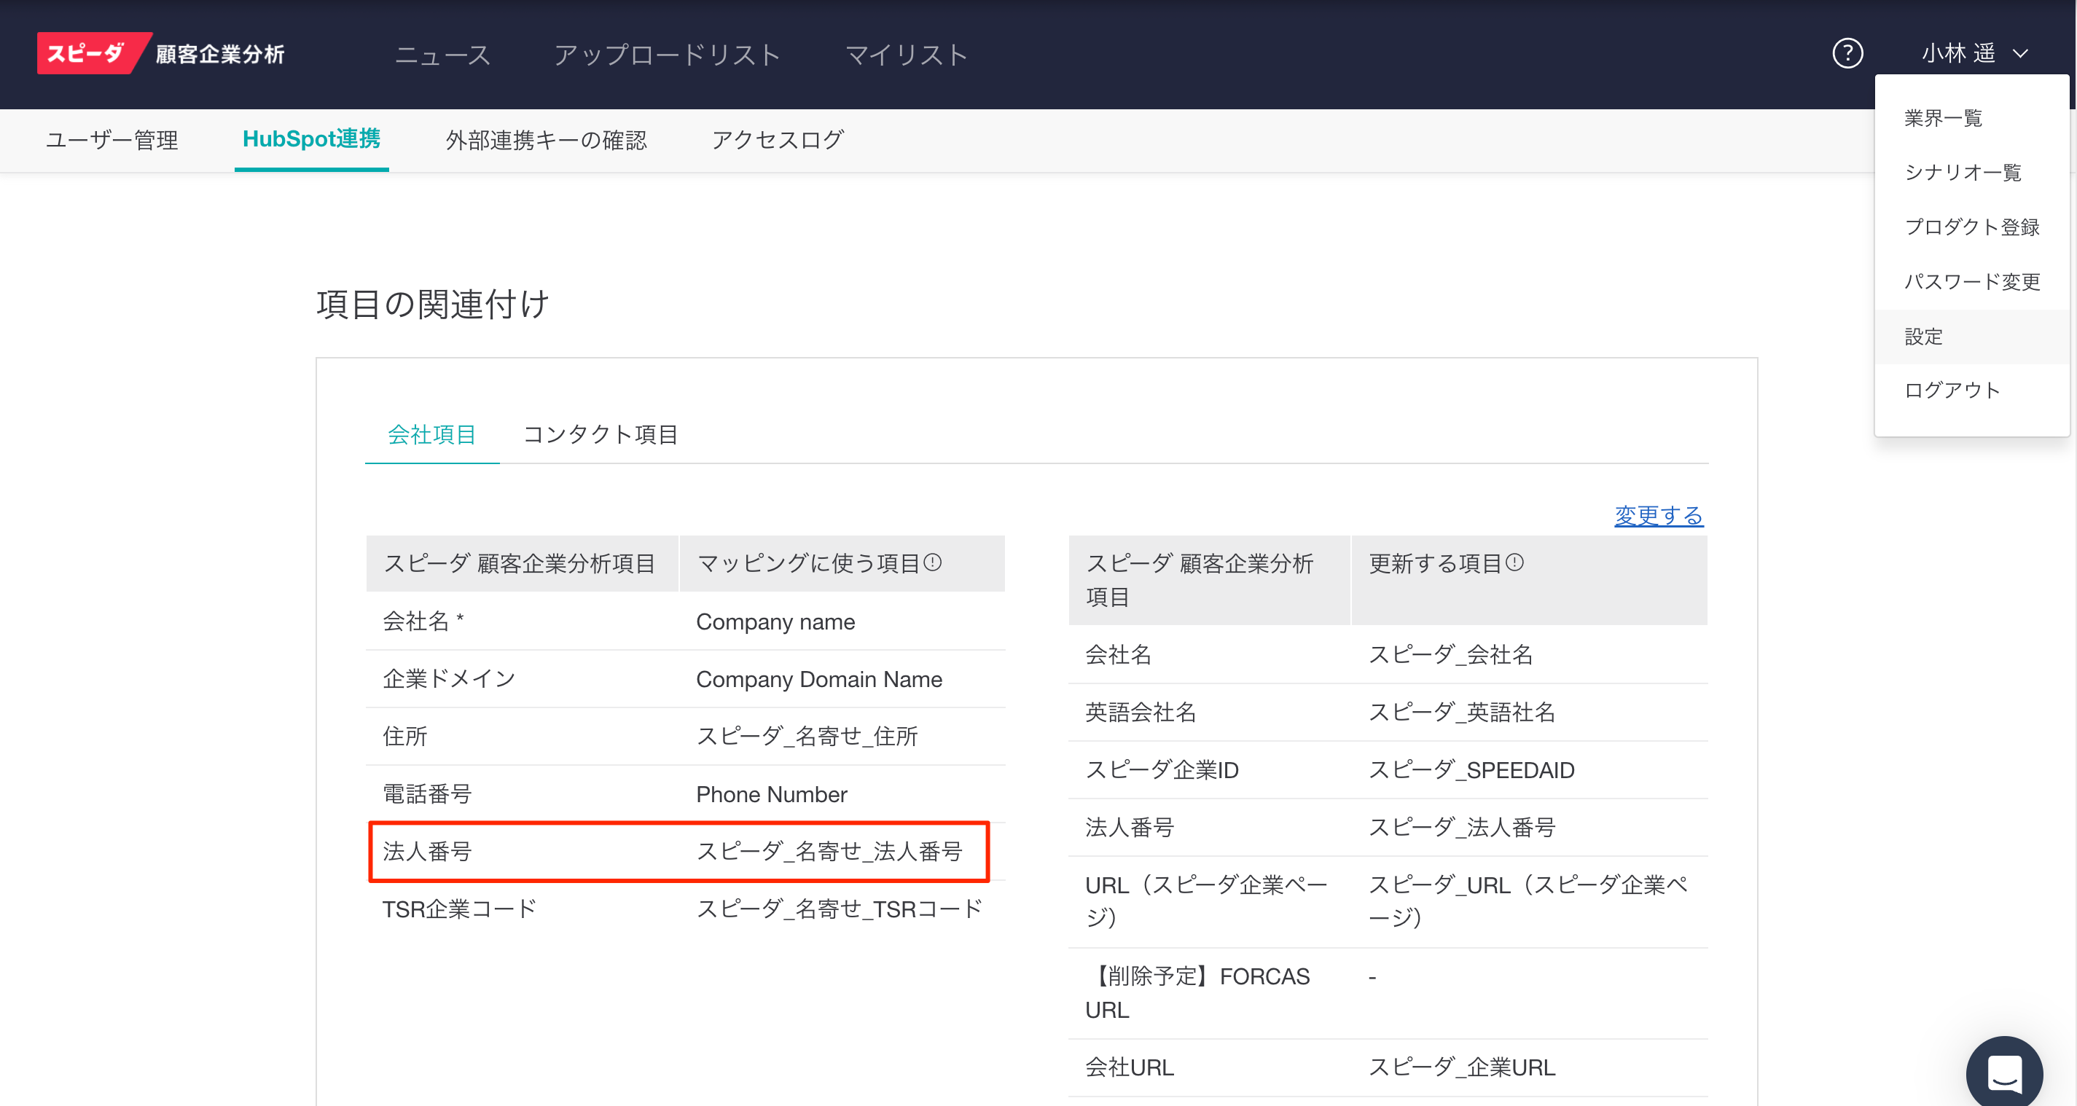Image resolution: width=2077 pixels, height=1106 pixels.
Task: Select the 会社項目 tab
Action: coord(431,434)
